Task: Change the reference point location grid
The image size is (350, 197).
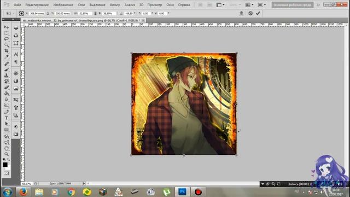Action: 21,13
